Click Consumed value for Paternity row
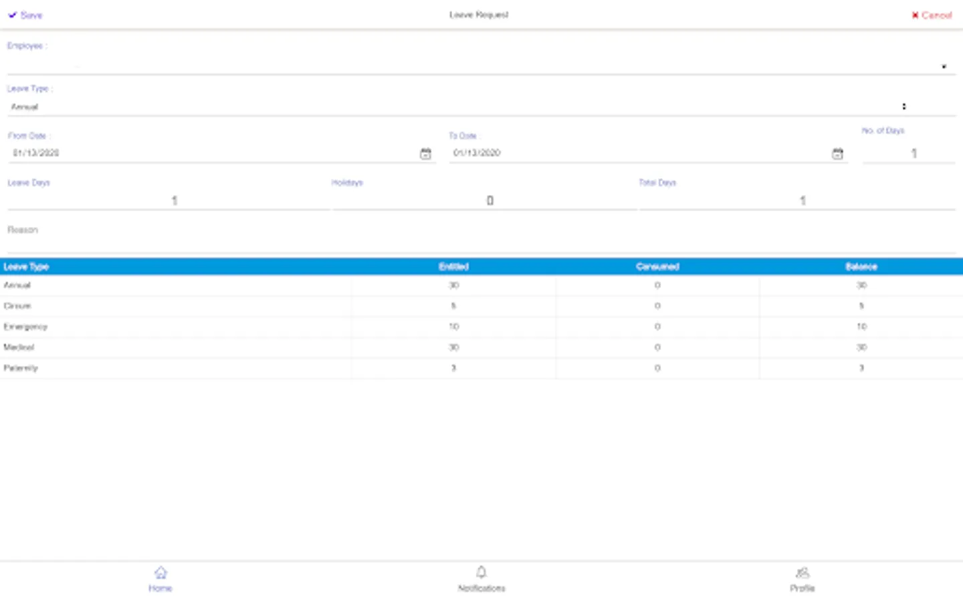This screenshot has height=601, width=963. [x=657, y=368]
